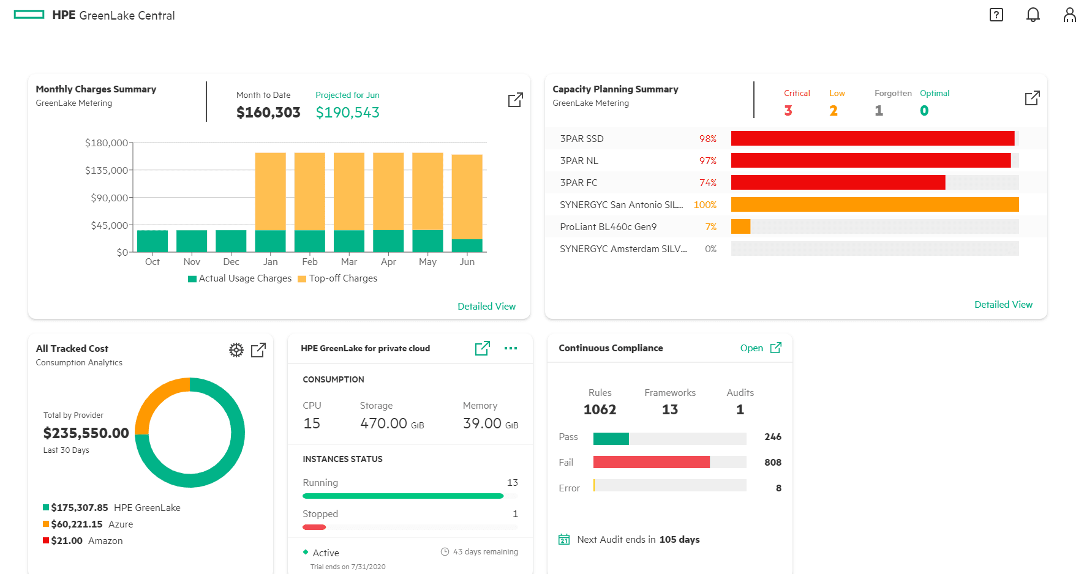Click the $21.00 Amazon amount
Image resolution: width=1084 pixels, height=574 pixels.
click(x=67, y=540)
